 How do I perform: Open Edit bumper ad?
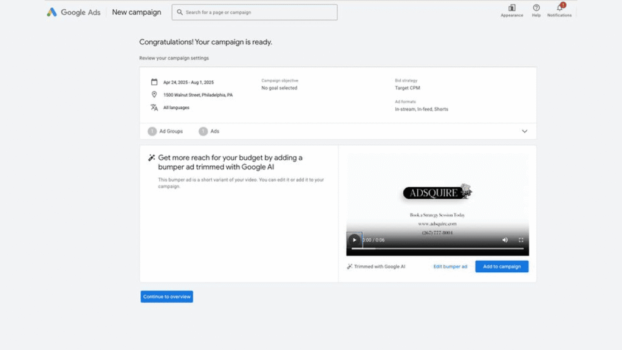450,266
